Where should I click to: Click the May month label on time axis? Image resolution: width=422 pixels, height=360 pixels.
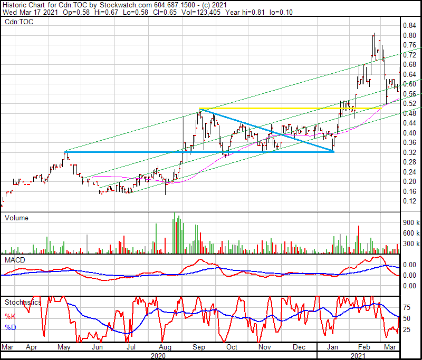64,347
